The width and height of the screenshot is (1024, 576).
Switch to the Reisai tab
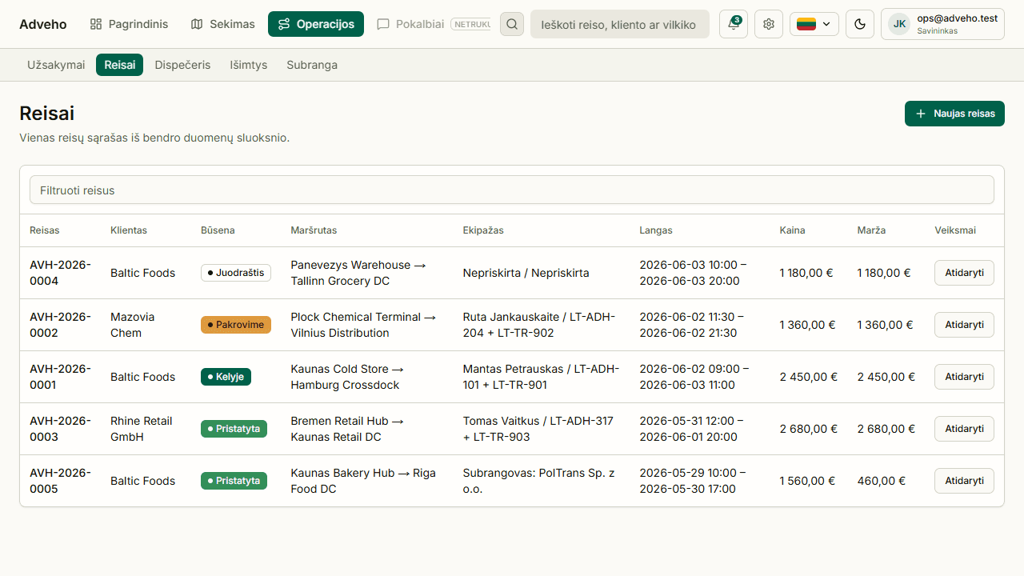(119, 65)
